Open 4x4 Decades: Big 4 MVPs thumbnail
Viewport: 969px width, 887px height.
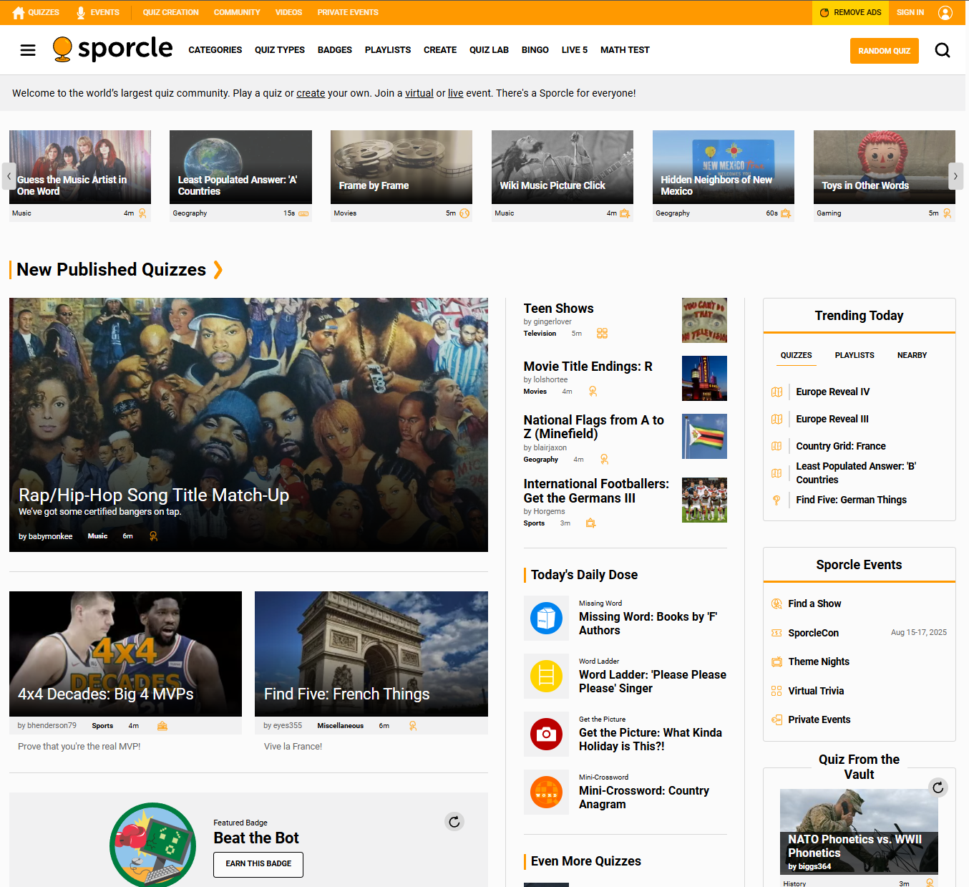click(125, 654)
